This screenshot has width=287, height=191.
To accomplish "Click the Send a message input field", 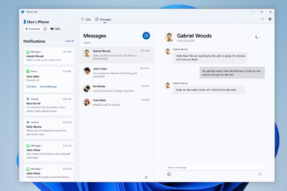I will pos(215,167).
